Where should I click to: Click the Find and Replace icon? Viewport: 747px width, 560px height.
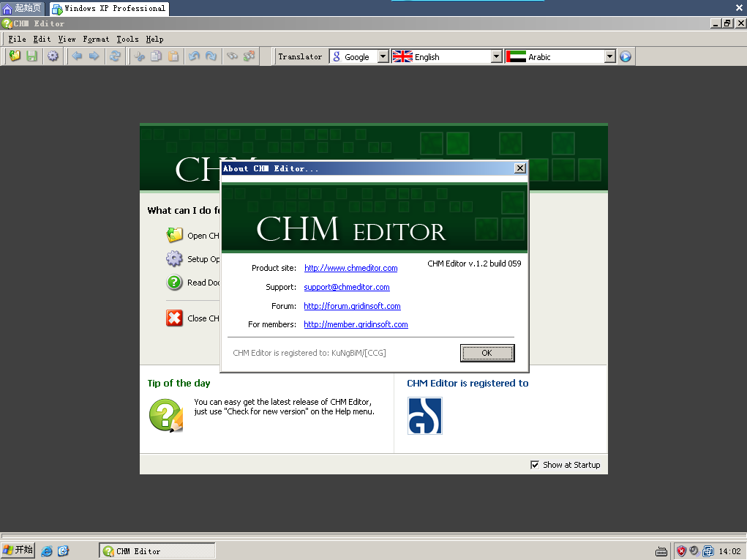(249, 56)
